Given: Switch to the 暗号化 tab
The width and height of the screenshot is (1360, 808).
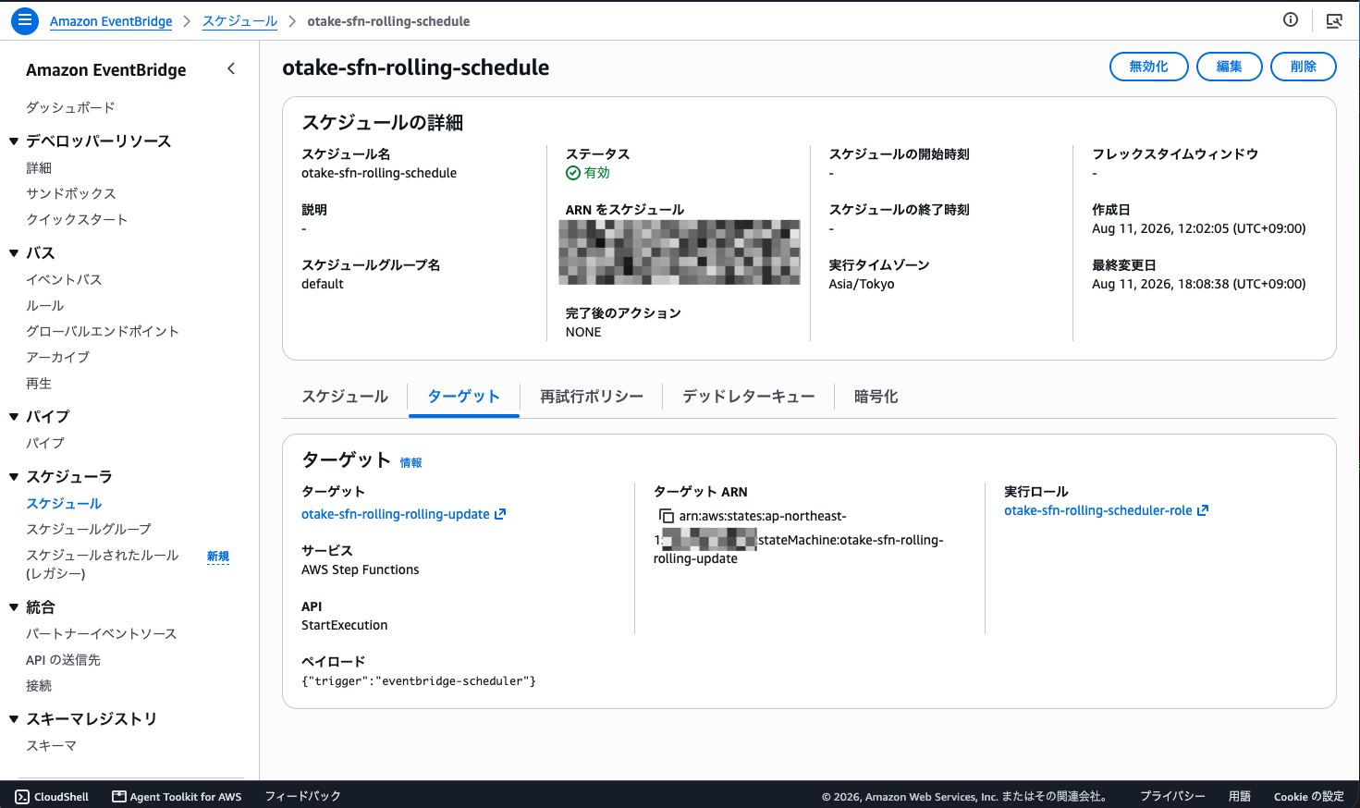Looking at the screenshot, I should point(876,397).
